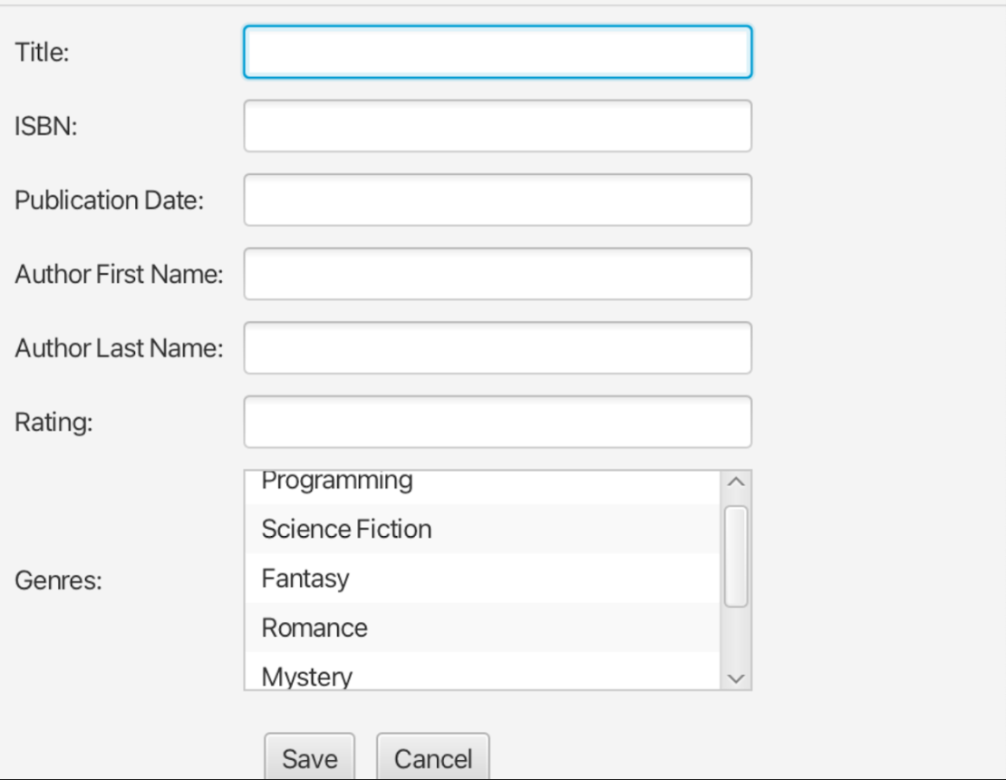Click the Publication Date label text
The image size is (1006, 780).
pos(109,200)
